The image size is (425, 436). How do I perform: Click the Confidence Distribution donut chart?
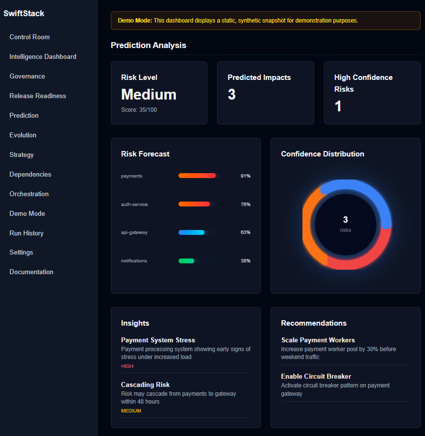pos(346,224)
